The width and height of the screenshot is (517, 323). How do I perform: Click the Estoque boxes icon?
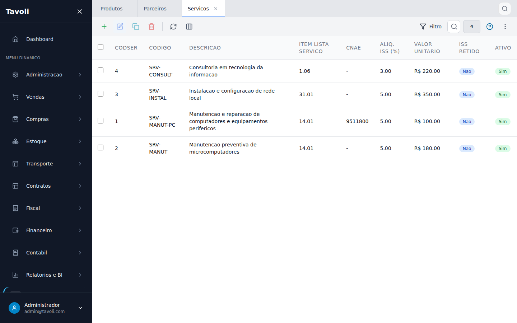[x=15, y=141]
